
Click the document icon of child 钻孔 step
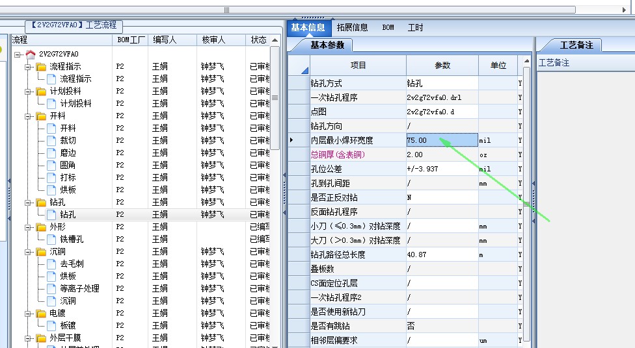51,215
